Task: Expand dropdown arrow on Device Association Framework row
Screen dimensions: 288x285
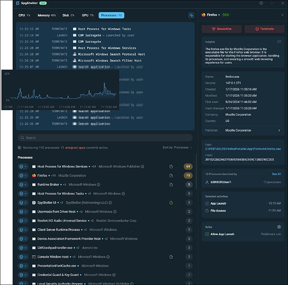Action: 26,239
